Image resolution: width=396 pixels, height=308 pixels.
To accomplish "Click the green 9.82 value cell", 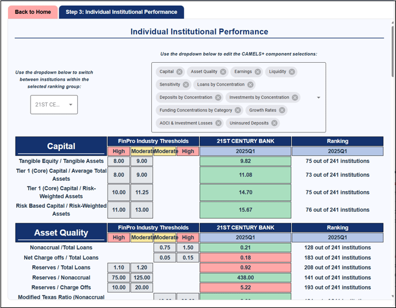I will tap(245, 161).
